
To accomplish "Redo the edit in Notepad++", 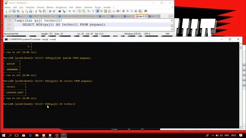I will point(54,11).
